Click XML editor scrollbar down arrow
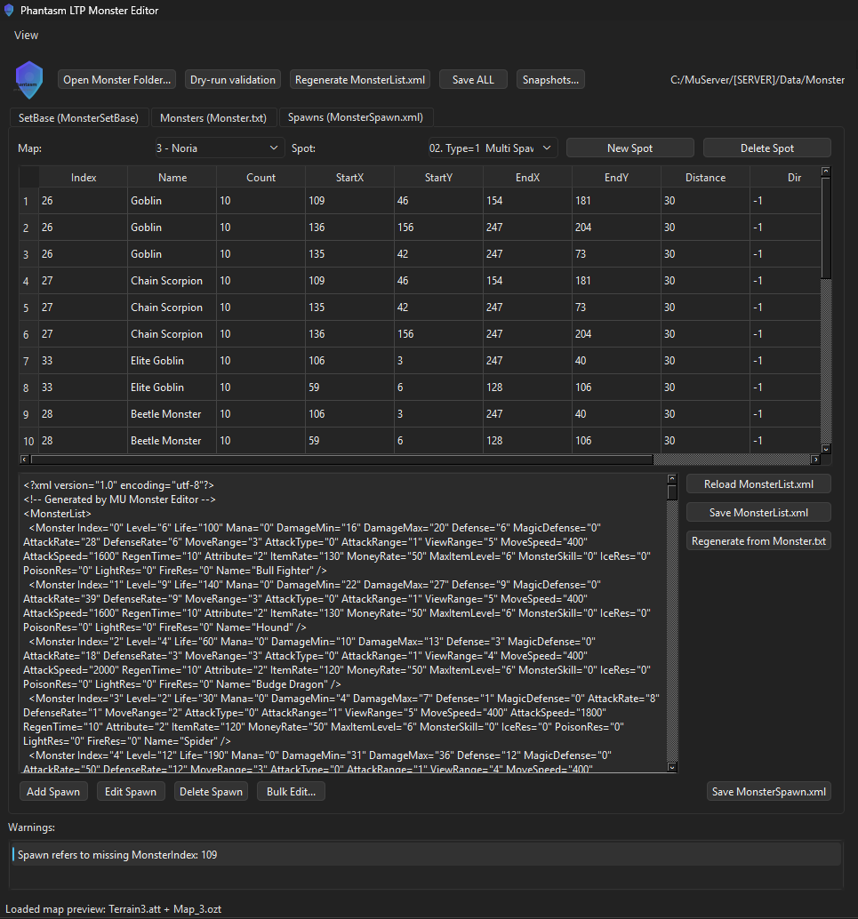 click(x=672, y=767)
